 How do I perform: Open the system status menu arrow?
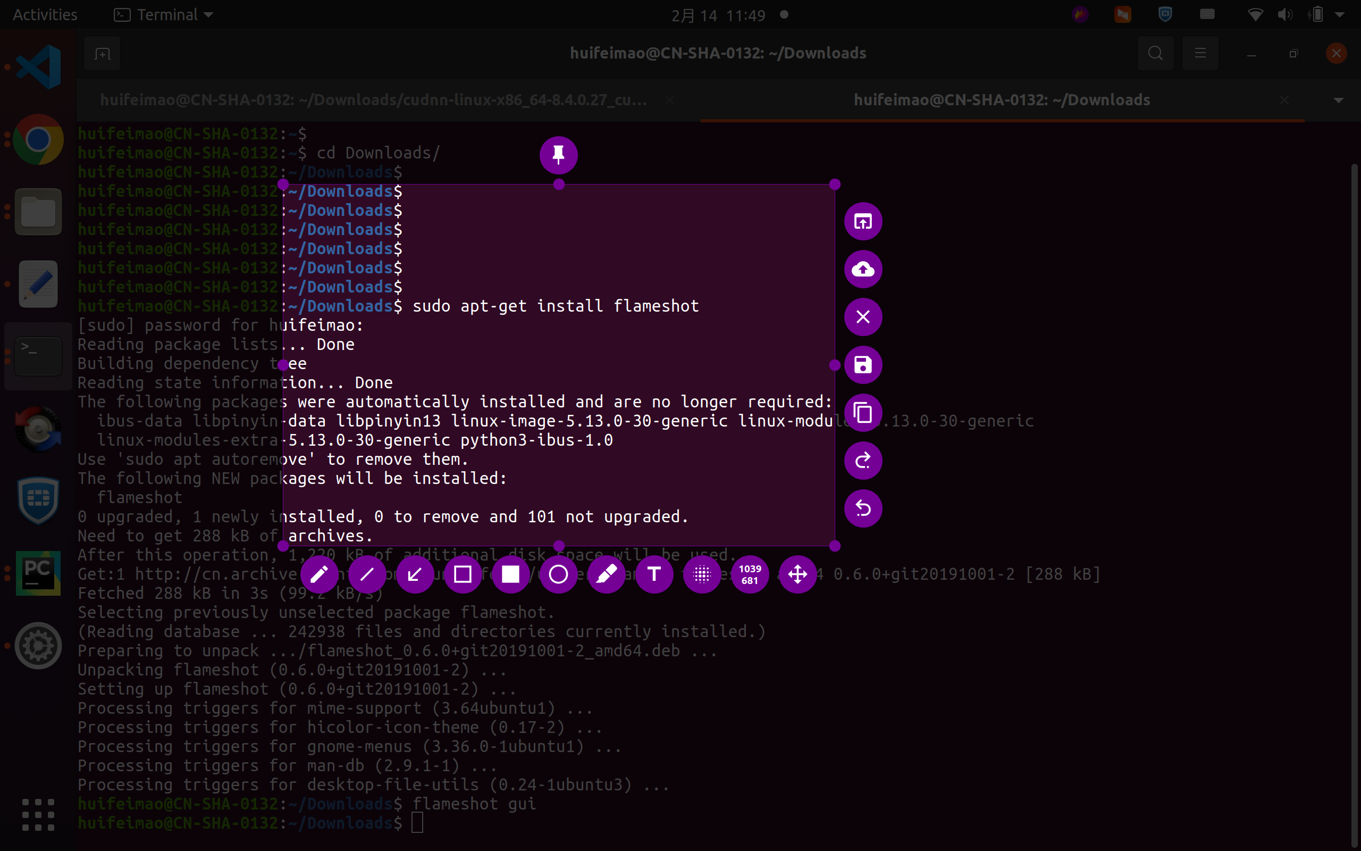click(1340, 15)
